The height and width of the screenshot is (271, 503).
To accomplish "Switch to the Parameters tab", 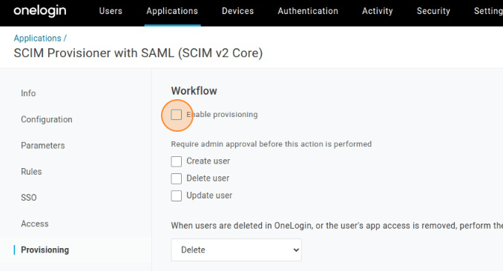I will click(x=43, y=145).
